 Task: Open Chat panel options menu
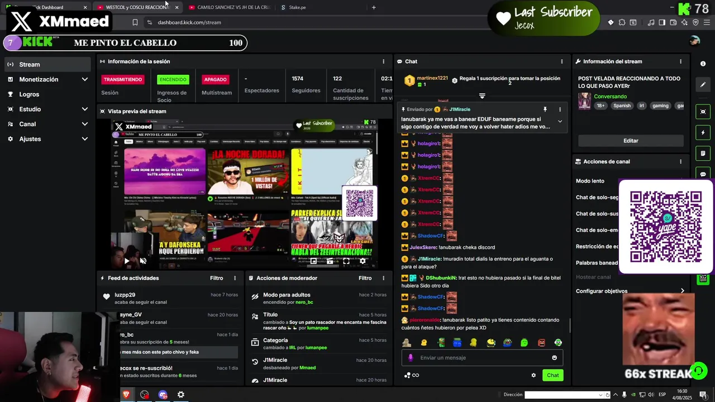(562, 61)
